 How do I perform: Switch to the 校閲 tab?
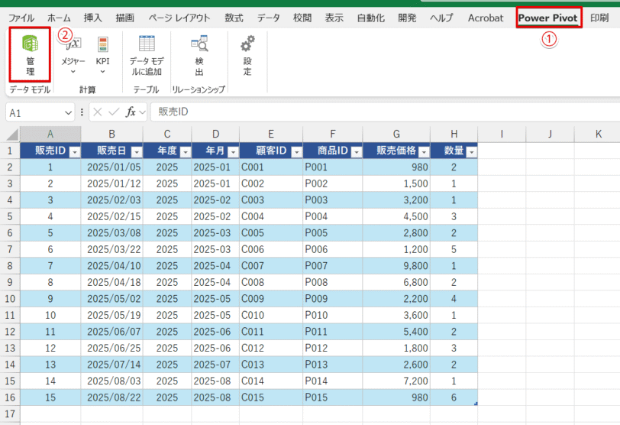coord(302,18)
